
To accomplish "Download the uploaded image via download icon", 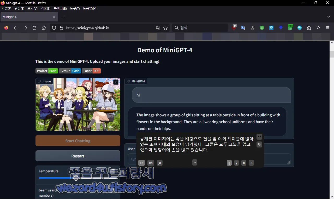I will click(x=116, y=82).
